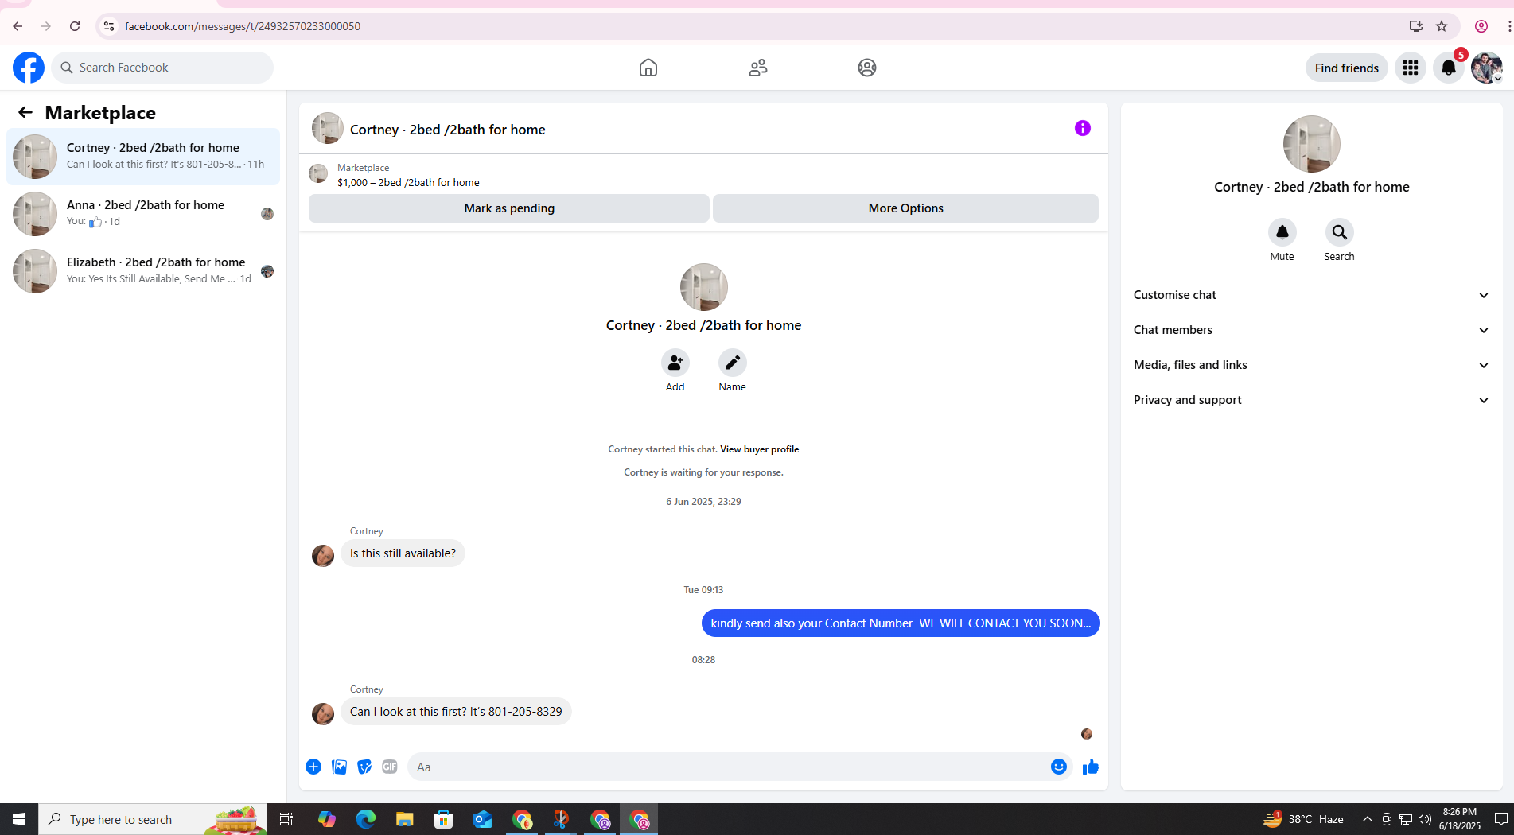Click the 'Is this still available?' message

click(x=403, y=553)
